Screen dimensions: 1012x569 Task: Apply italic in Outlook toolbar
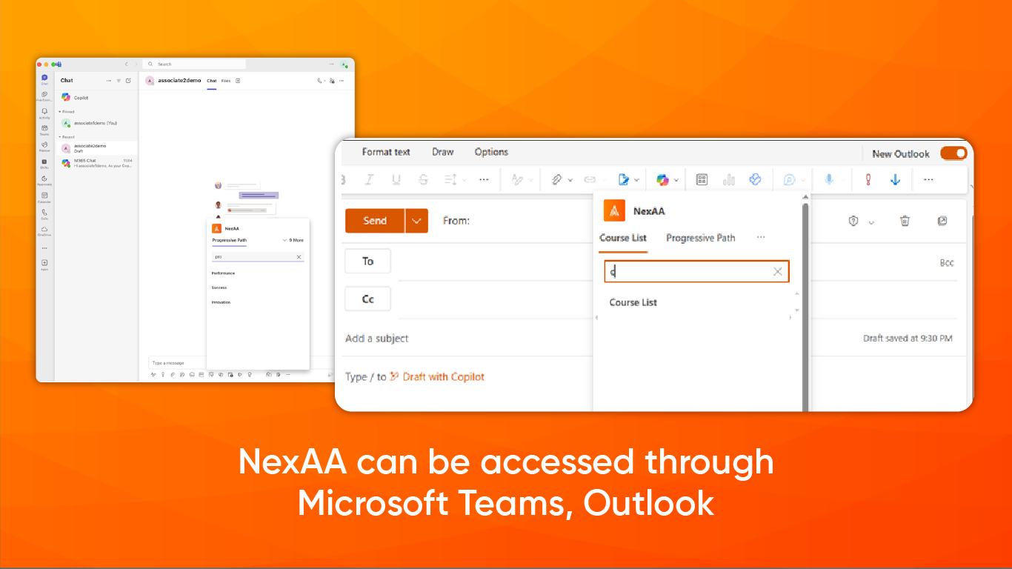[x=369, y=179]
